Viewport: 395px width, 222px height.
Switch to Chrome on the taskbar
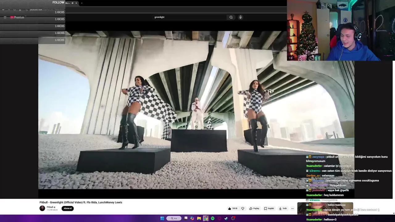(206, 218)
